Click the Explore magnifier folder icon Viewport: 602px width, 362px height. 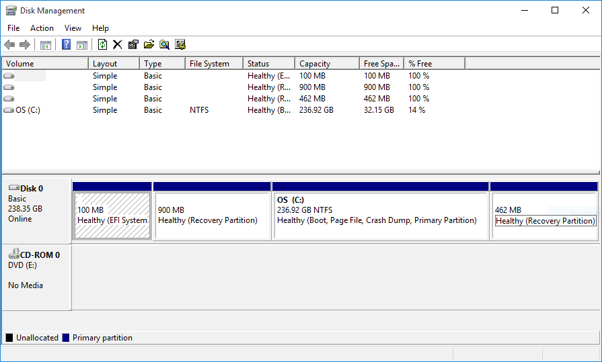164,45
